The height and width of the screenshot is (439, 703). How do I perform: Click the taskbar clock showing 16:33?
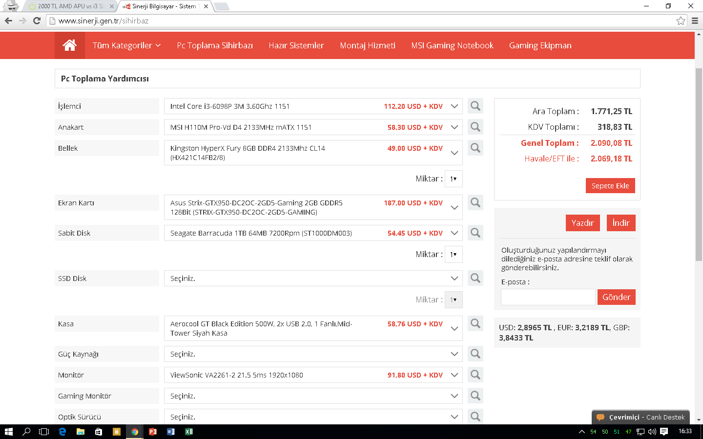(685, 432)
